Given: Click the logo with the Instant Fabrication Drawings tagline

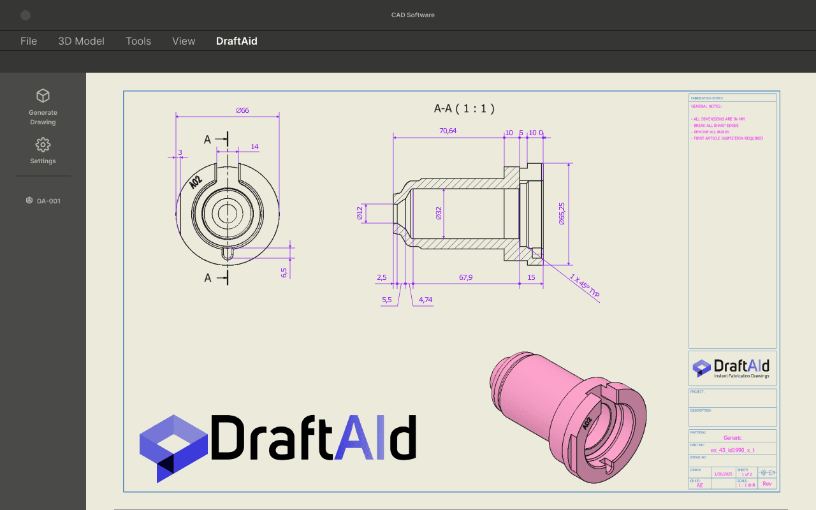Looking at the screenshot, I should (732, 368).
